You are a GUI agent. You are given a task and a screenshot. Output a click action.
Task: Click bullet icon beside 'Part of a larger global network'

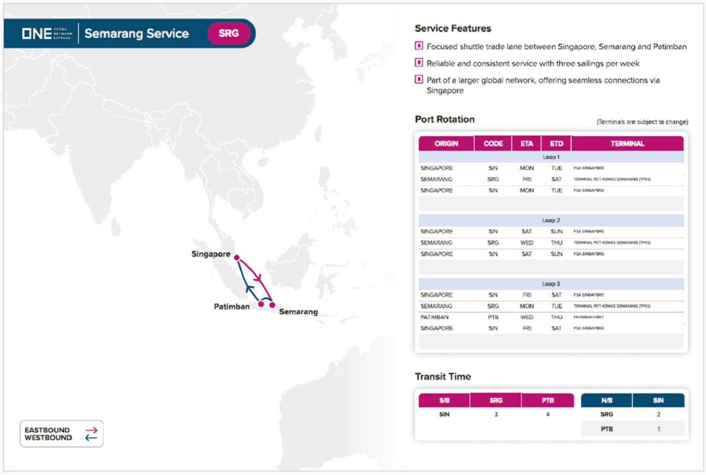(x=419, y=80)
